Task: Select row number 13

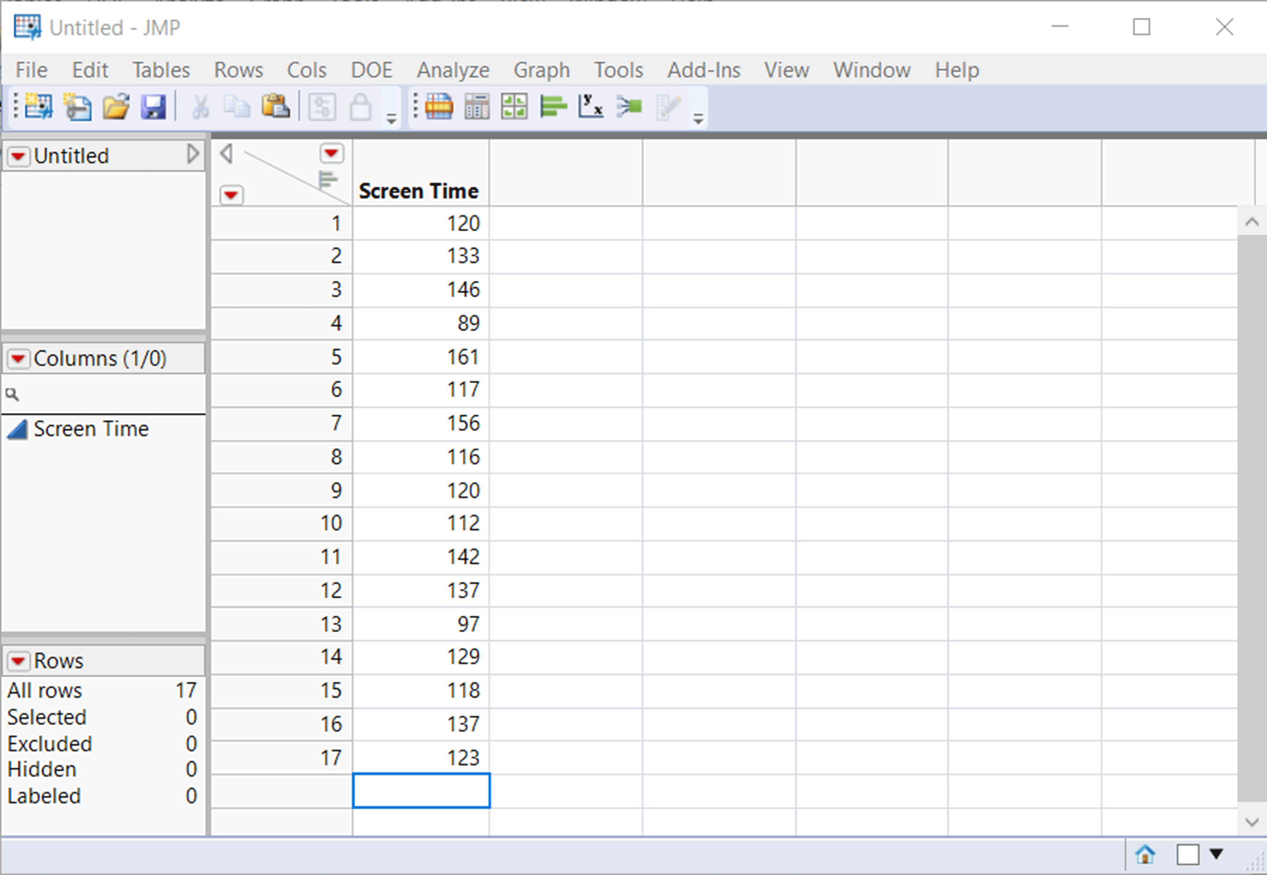Action: (x=281, y=623)
